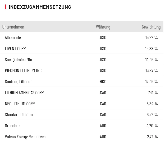Click Soc. Quimica Min. entry

click(x=19, y=60)
